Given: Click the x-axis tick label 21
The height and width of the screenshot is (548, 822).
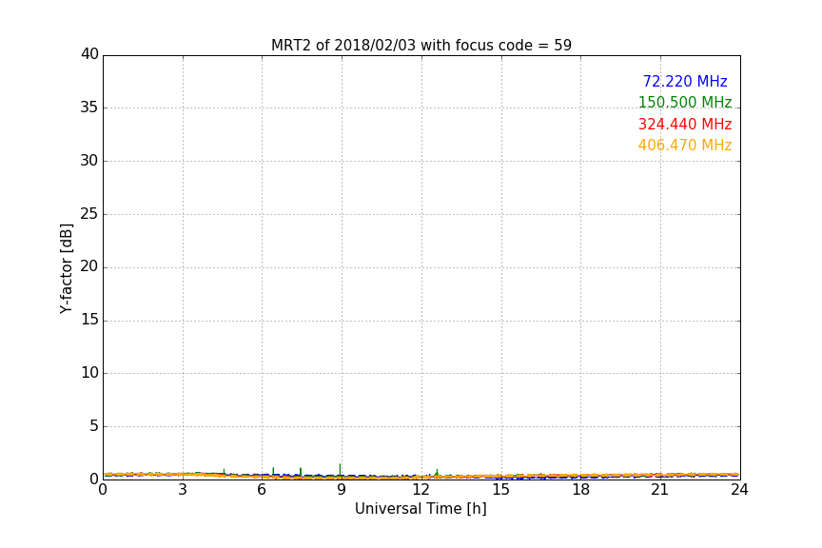Looking at the screenshot, I should click(660, 490).
